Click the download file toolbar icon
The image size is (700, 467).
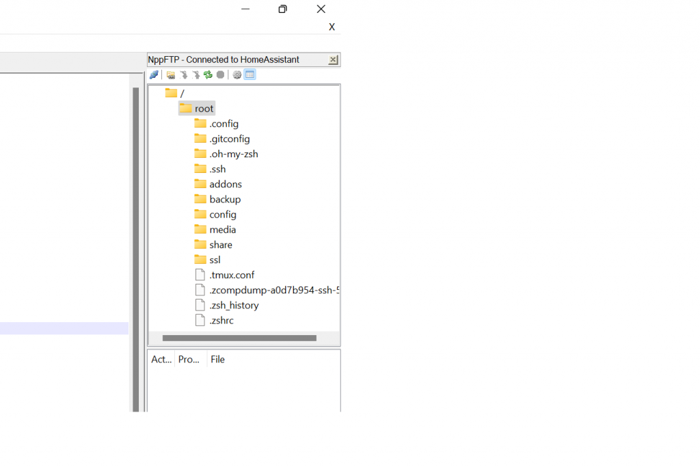pyautogui.click(x=183, y=75)
